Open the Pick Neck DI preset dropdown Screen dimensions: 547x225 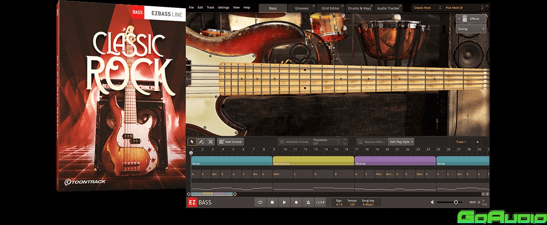[464, 8]
